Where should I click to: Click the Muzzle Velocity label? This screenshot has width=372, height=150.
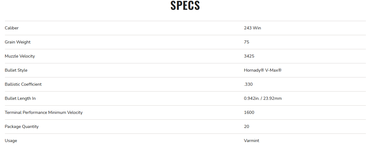20,56
